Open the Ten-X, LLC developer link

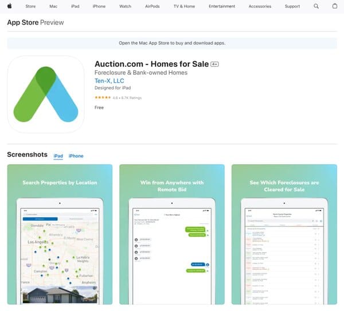point(110,81)
